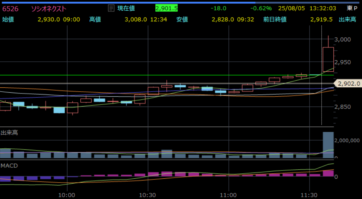Click the 10:00 time axis label
362x199 pixels.
pos(67,195)
